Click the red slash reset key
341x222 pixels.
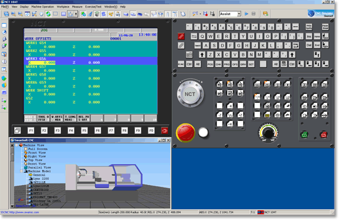(x=181, y=36)
